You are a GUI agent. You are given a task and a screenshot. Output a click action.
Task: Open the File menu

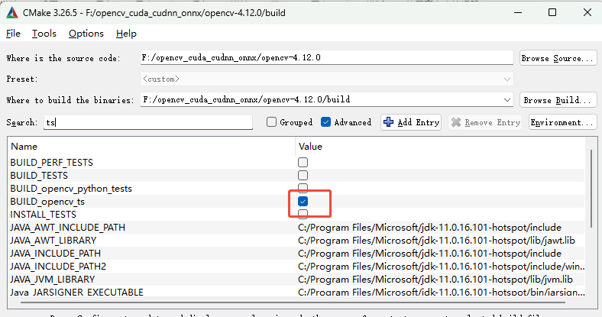14,34
